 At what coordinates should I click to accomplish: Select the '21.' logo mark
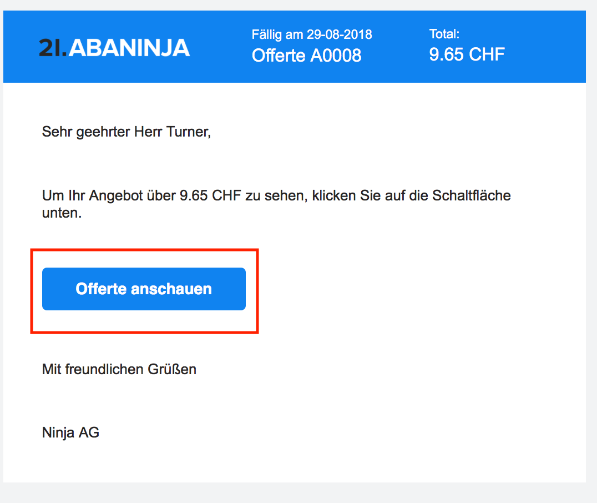tap(52, 48)
